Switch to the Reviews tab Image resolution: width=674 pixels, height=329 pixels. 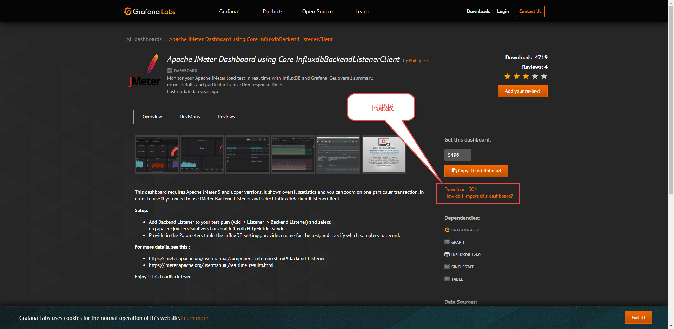pyautogui.click(x=226, y=117)
